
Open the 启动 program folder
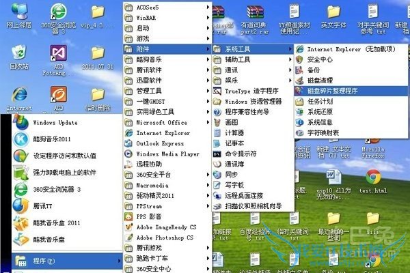pyautogui.click(x=167, y=28)
